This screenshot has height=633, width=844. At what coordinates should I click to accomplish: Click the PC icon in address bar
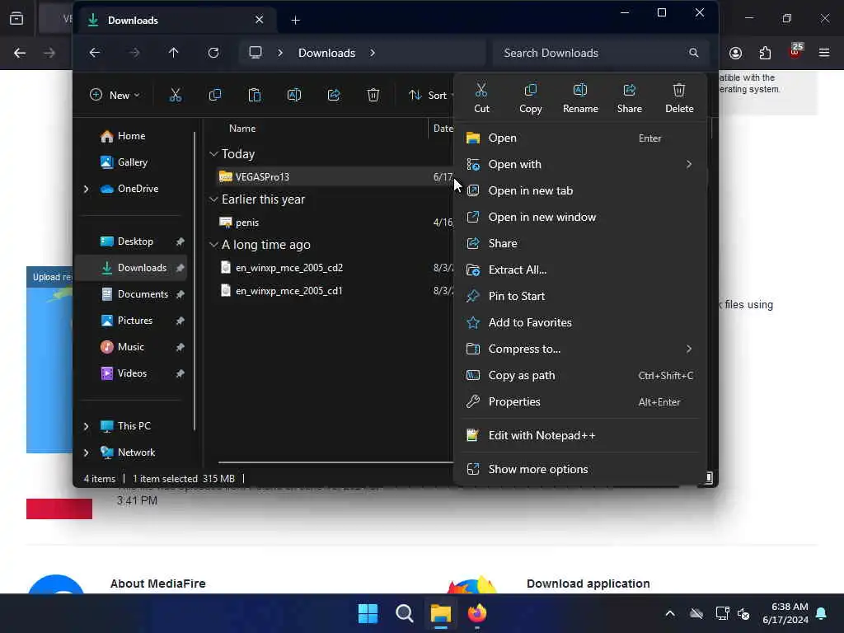[256, 53]
